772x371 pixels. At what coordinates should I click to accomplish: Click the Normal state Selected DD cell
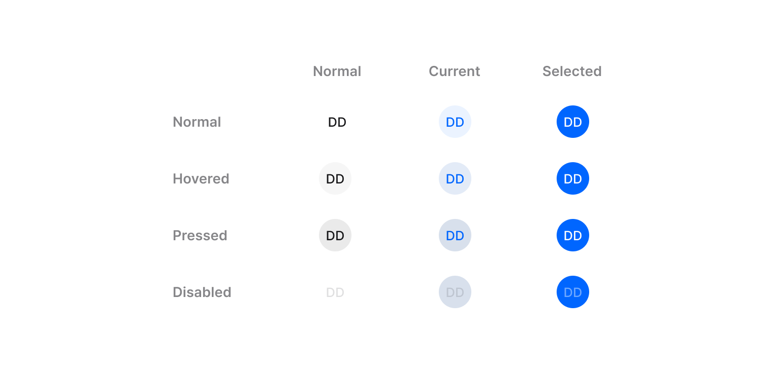pos(572,122)
